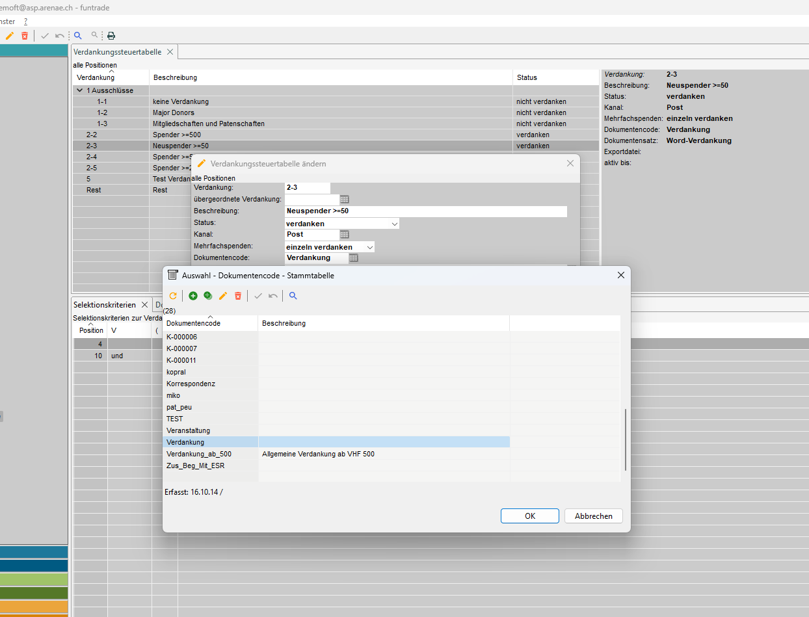Viewport: 809px width, 617px height.
Task: Open the lookup icon beside the Dokumentencode field
Action: 353,258
